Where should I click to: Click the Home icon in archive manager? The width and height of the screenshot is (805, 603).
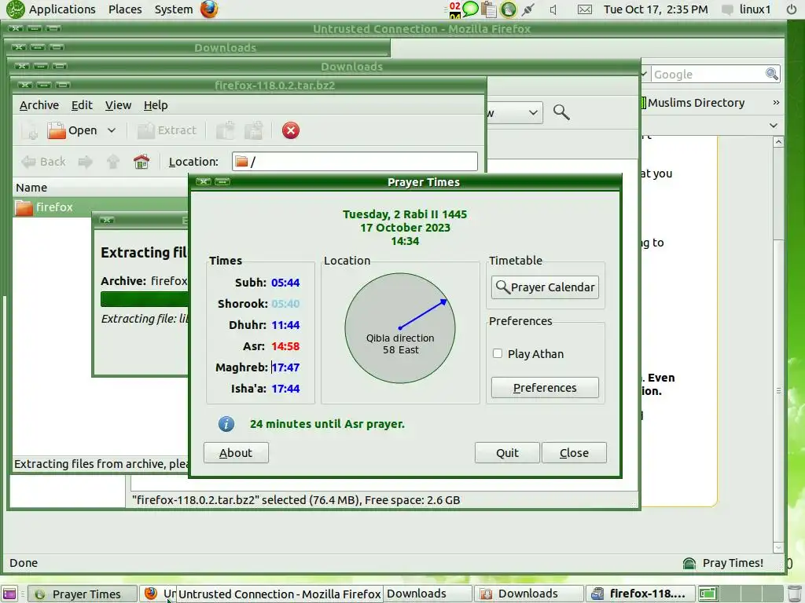[x=142, y=162]
